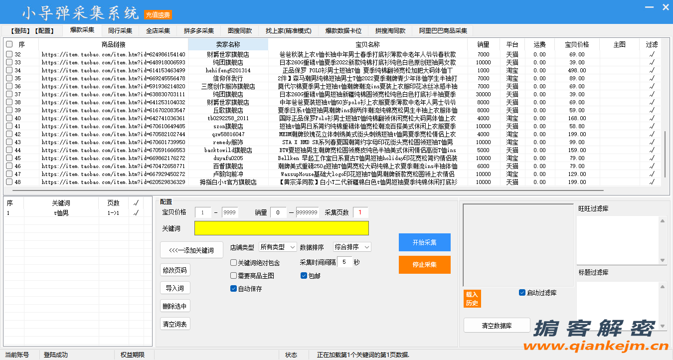Click the 标题过滤库 scroll up arrow
Image resolution: width=673 pixels, height=360 pixels.
point(663,286)
